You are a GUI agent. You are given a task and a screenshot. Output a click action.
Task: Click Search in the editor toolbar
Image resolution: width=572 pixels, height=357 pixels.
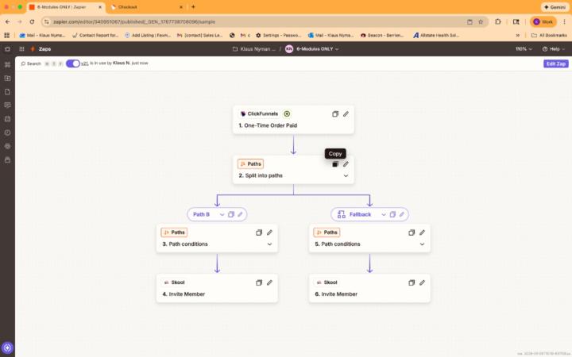coord(31,63)
